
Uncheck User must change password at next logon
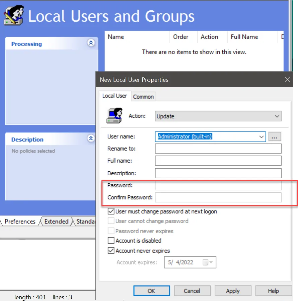[x=111, y=212]
